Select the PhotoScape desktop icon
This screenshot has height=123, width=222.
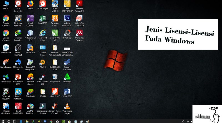point(67,35)
